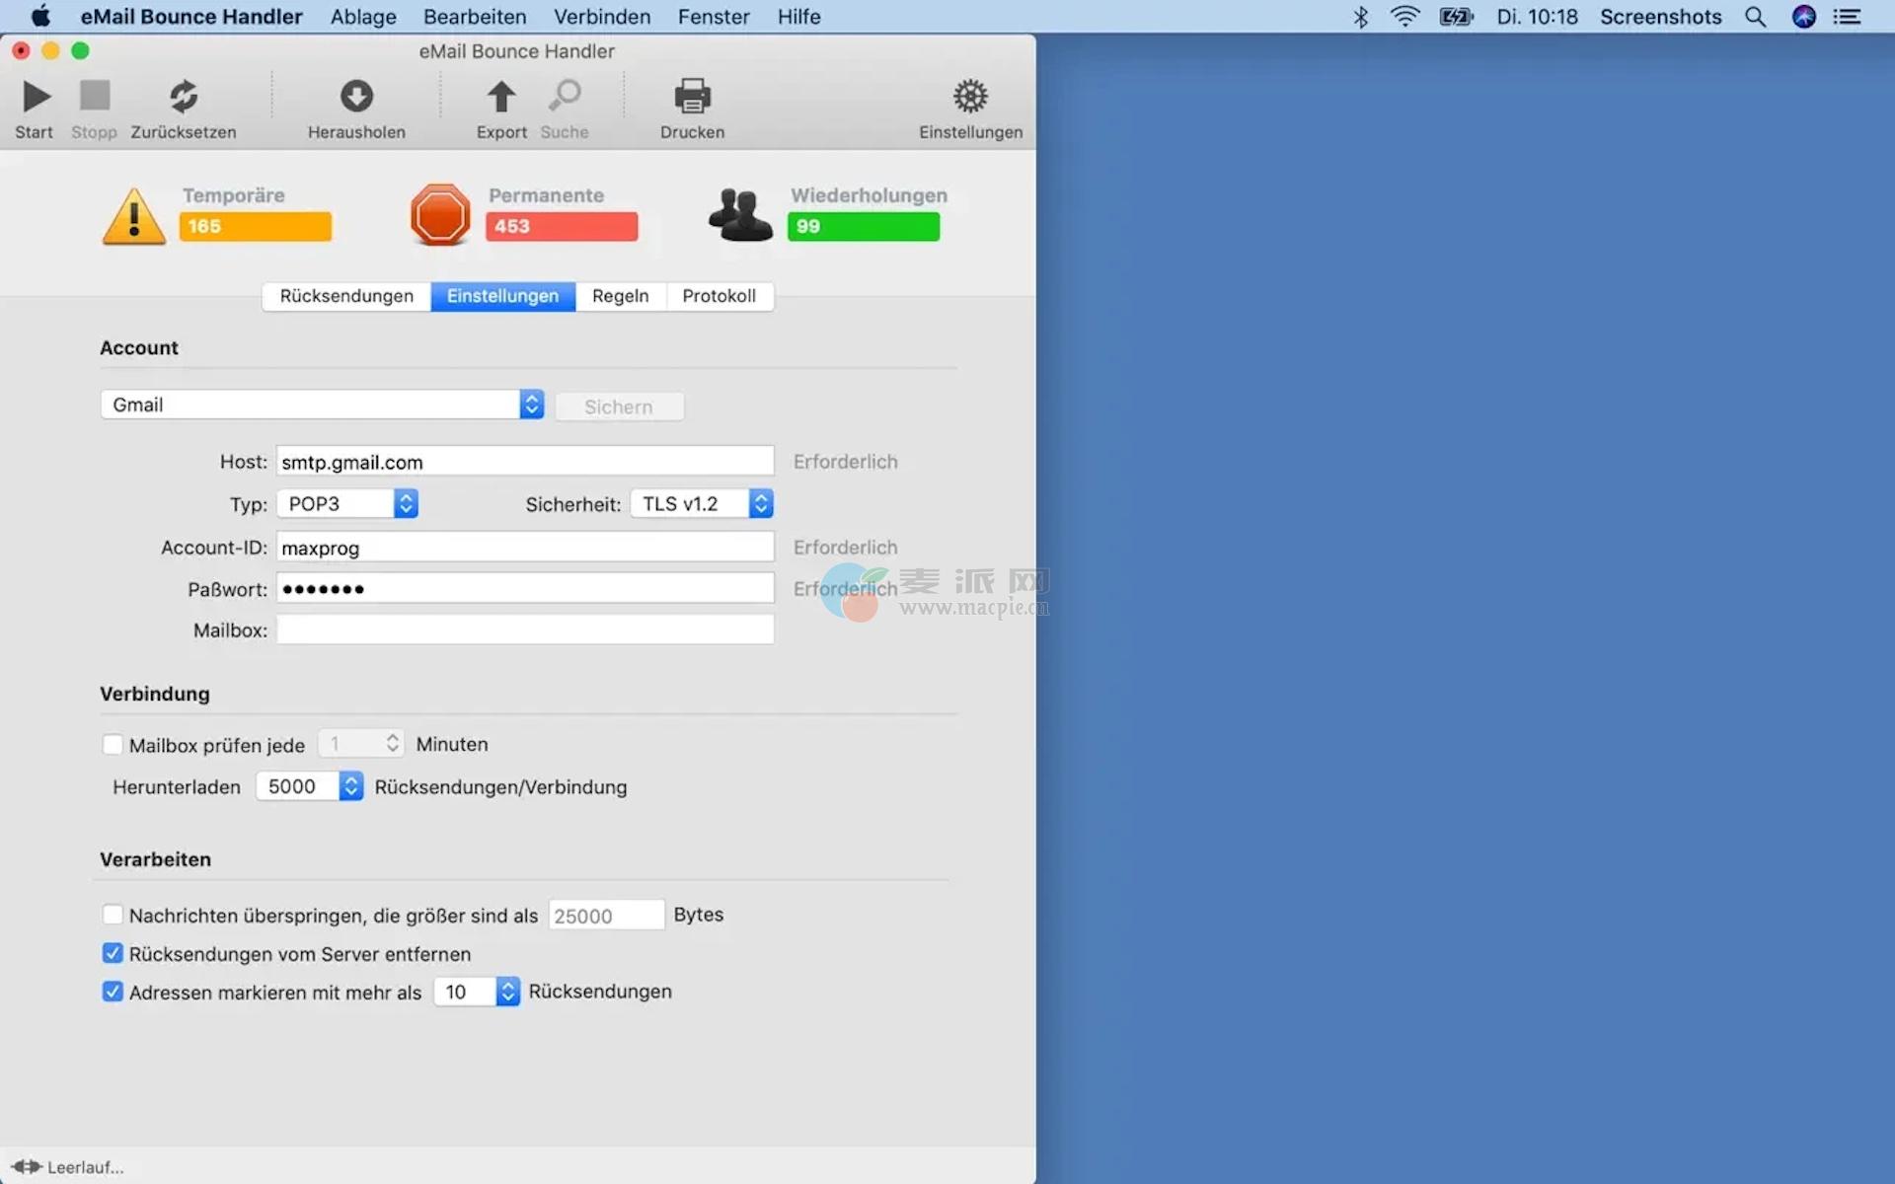
Task: Click the Drucken printer icon
Action: [692, 97]
